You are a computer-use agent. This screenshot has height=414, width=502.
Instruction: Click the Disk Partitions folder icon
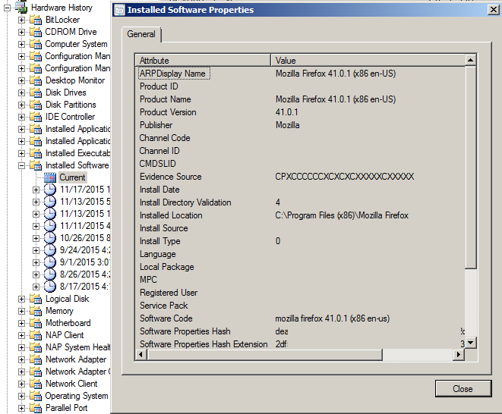36,105
